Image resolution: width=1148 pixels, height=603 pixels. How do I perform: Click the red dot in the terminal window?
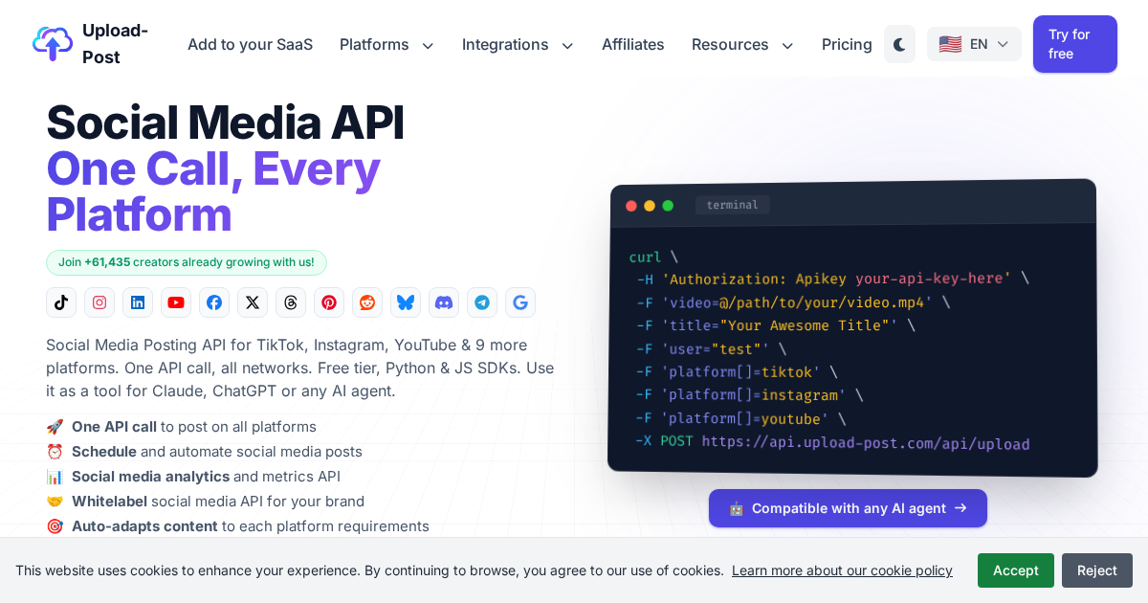[x=631, y=206]
